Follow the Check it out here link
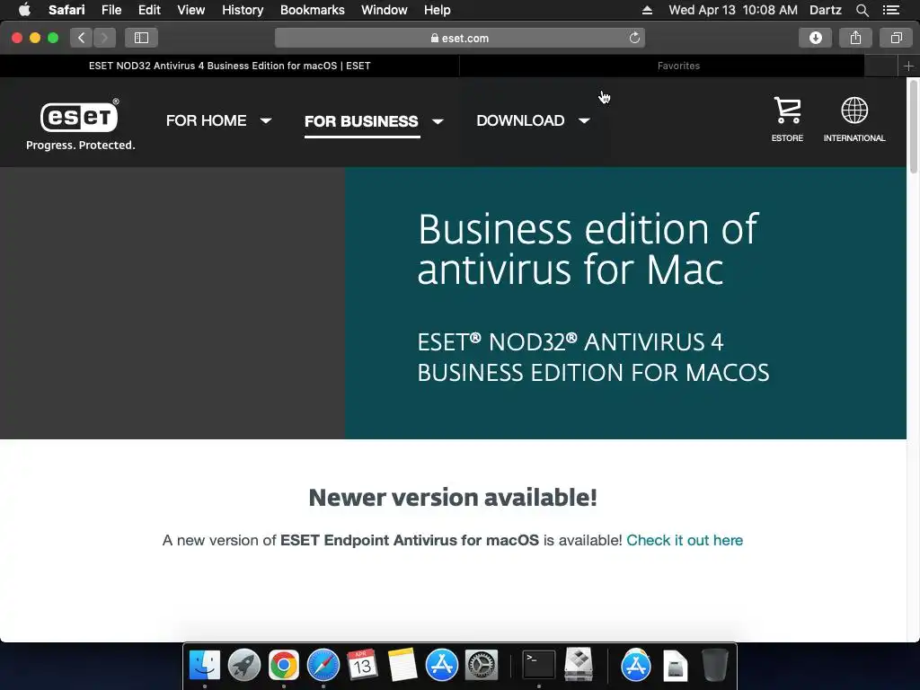This screenshot has height=690, width=920. click(685, 540)
